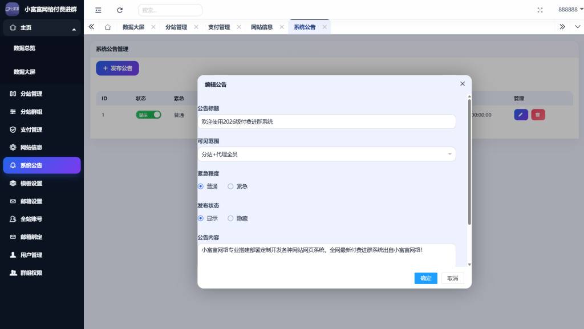Refresh the page with reload icon
The height and width of the screenshot is (329, 584).
(120, 10)
